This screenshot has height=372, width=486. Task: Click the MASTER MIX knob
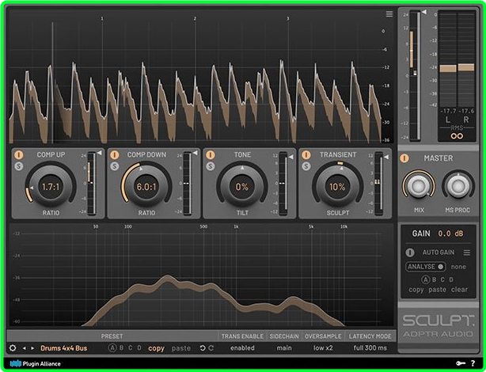click(419, 186)
